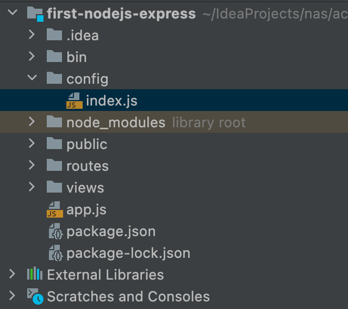Click the JS icon beside index.js
348x309 pixels.
(74, 101)
